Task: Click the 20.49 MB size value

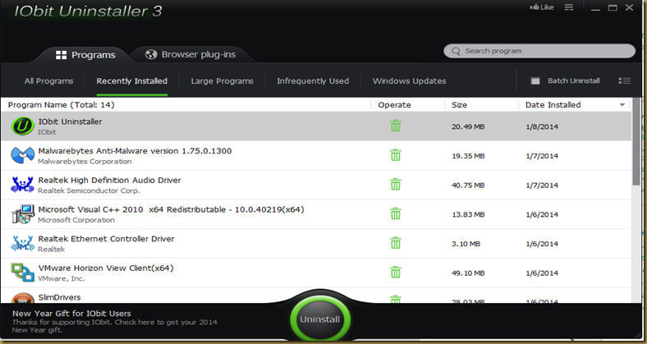Action: (x=468, y=126)
